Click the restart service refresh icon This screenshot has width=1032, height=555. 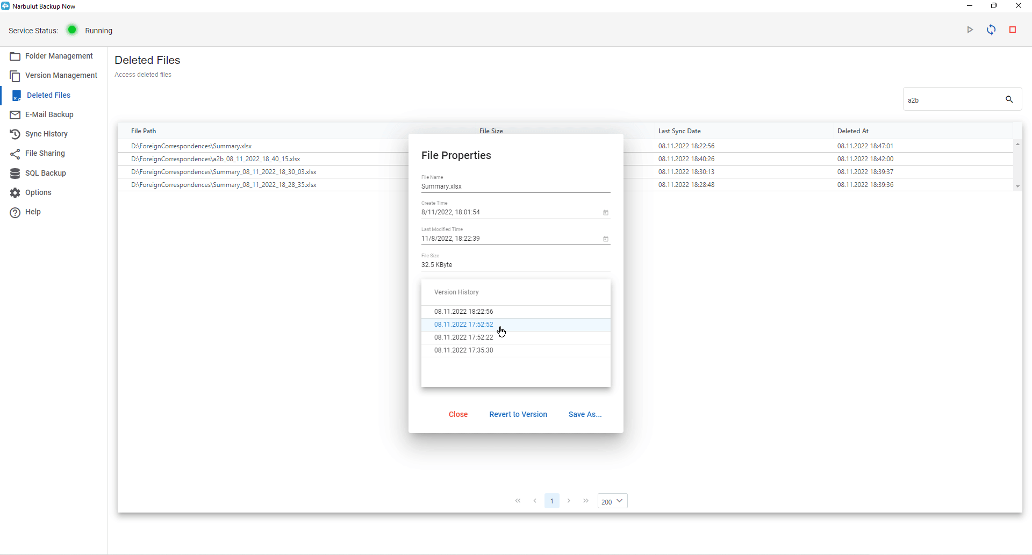(991, 30)
